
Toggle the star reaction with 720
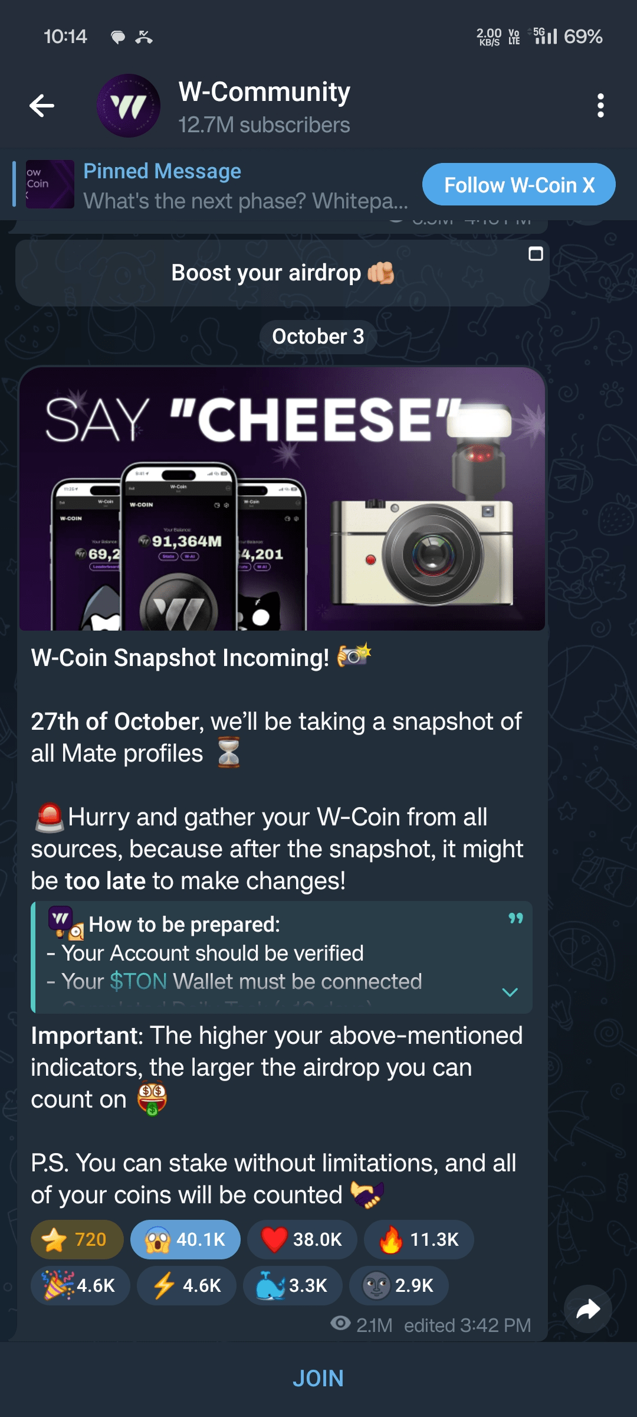(x=77, y=1239)
